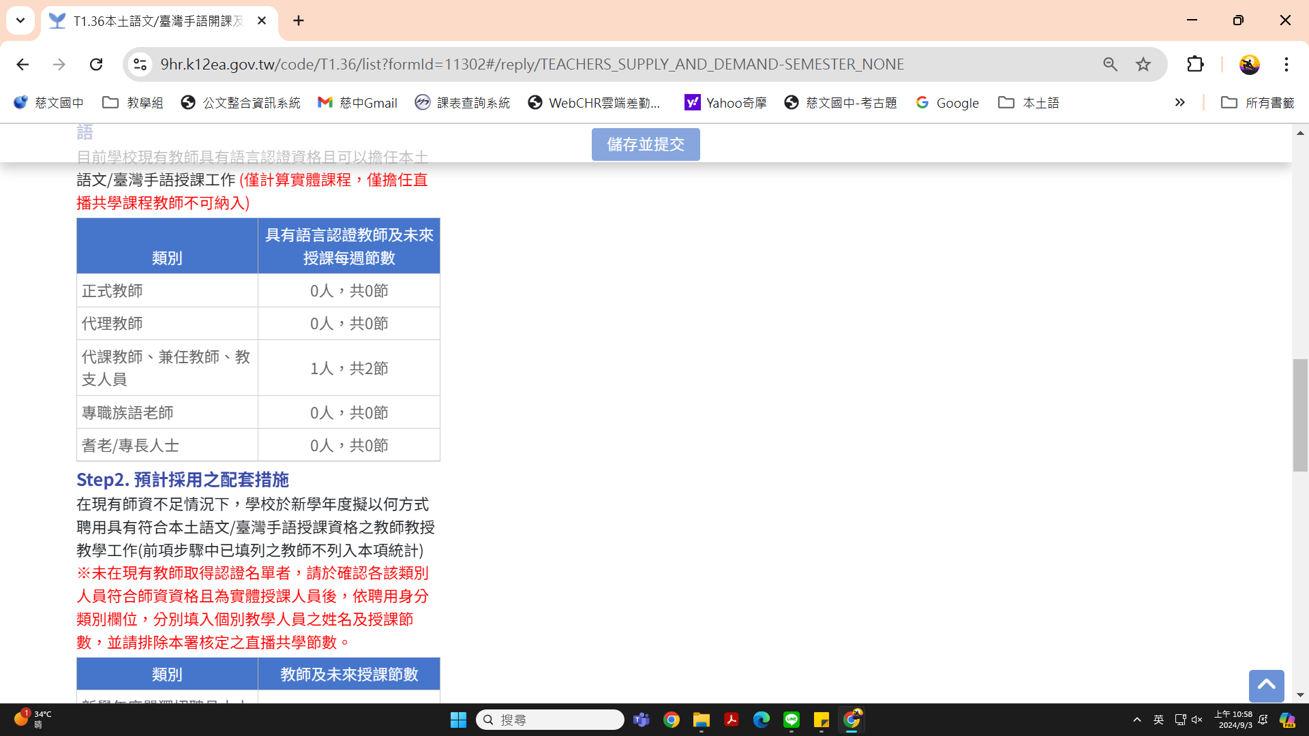Go back with the browser back arrow
Viewport: 1309px width, 736px height.
22,64
